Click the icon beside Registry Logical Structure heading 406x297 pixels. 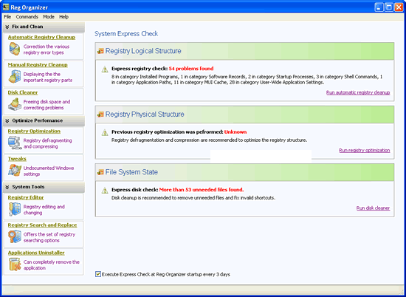pos(100,51)
